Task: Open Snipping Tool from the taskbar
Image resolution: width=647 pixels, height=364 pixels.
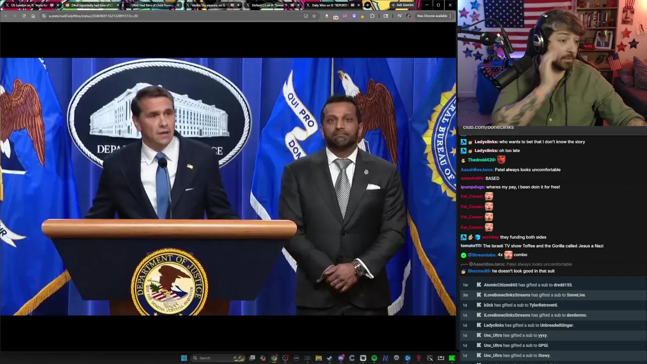Action: click(x=430, y=358)
